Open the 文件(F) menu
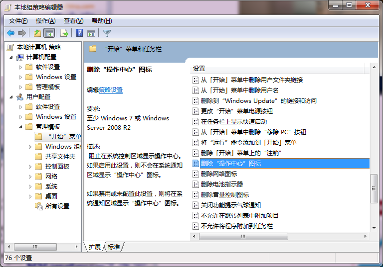The height and width of the screenshot is (267, 383). (18, 21)
